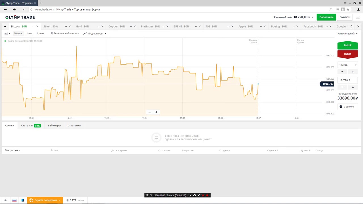Open the Olymp Trade hamburger menu
Image resolution: width=363 pixels, height=204 pixels.
358,17
